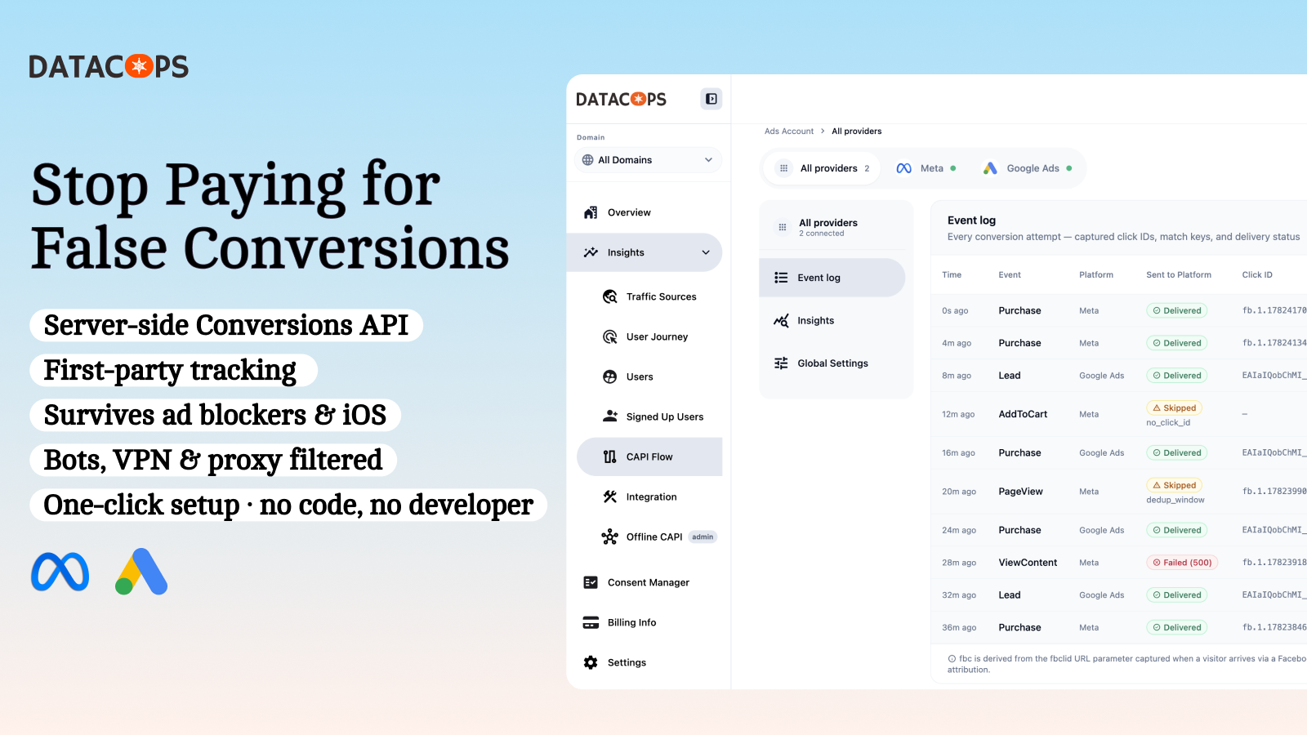Screen dimensions: 1307x735
Task: Click the Ads Account breadcrumb
Action: [x=789, y=131]
